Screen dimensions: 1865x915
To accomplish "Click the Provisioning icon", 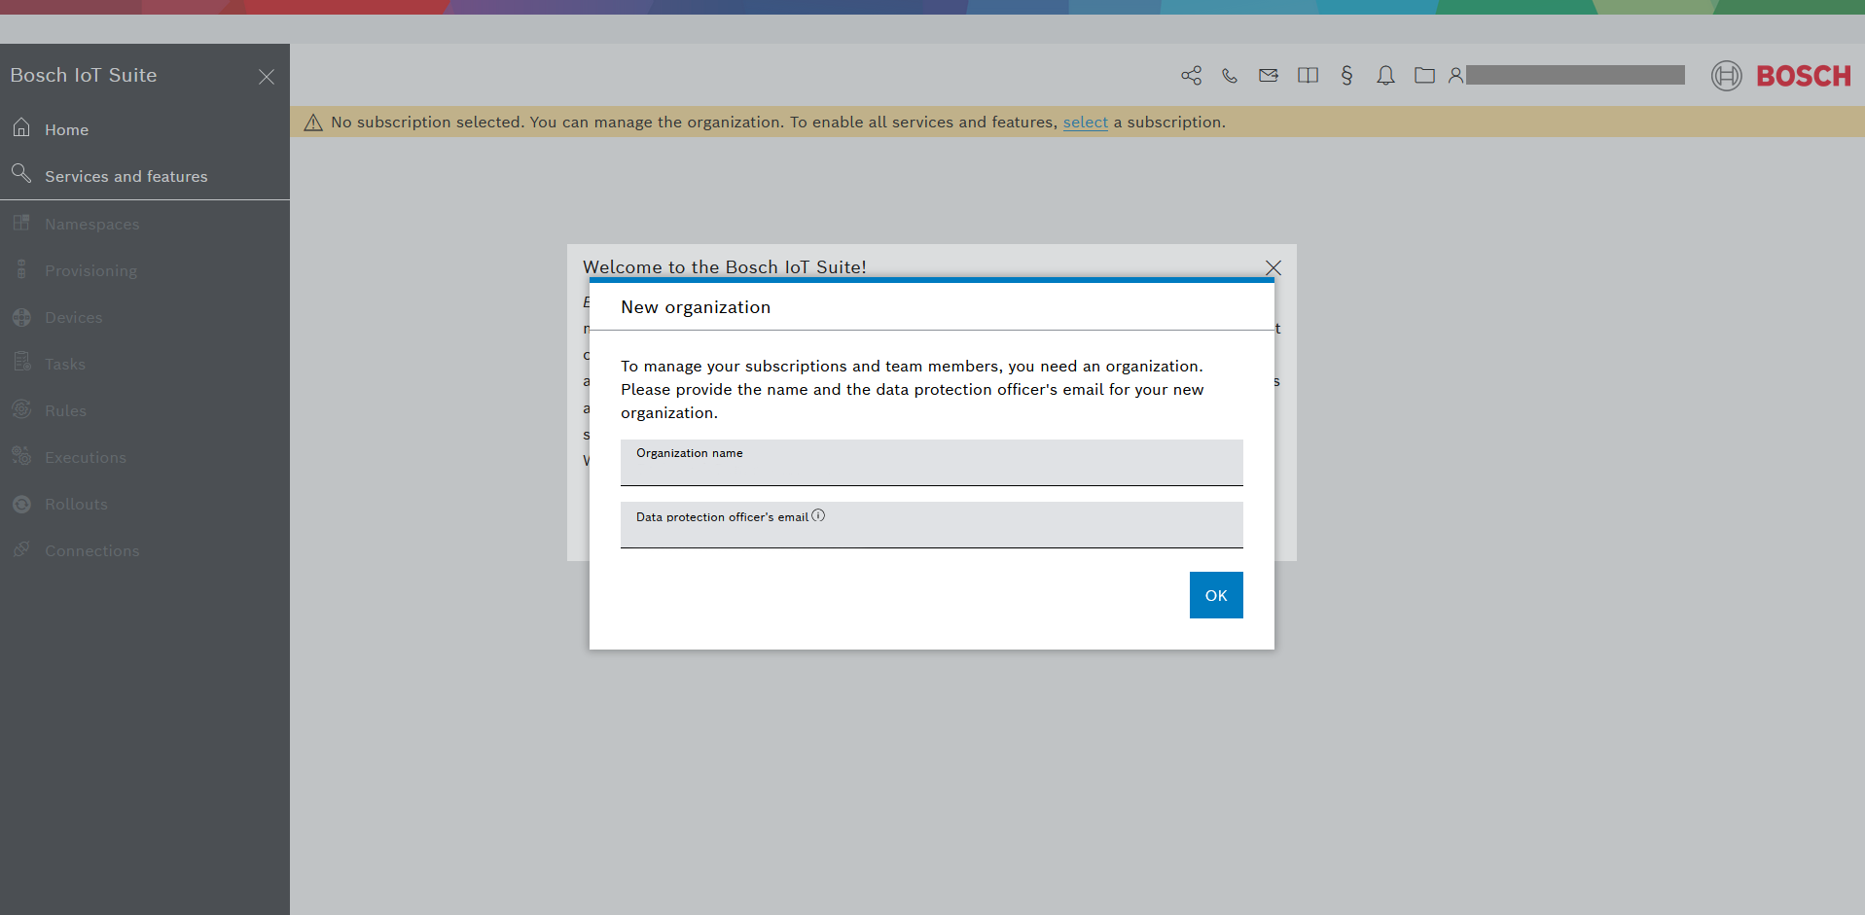I will click(21, 269).
